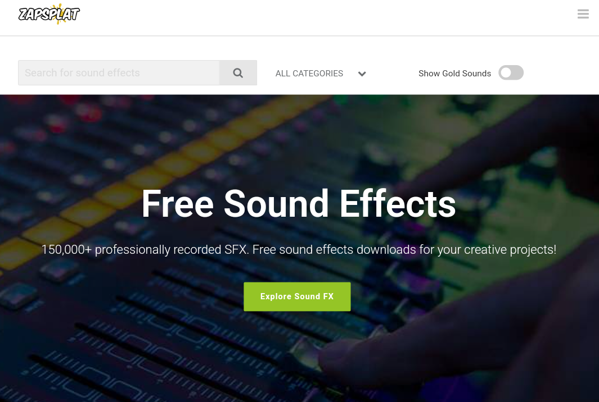
Task: Click the magnifying glass search button
Action: 238,73
